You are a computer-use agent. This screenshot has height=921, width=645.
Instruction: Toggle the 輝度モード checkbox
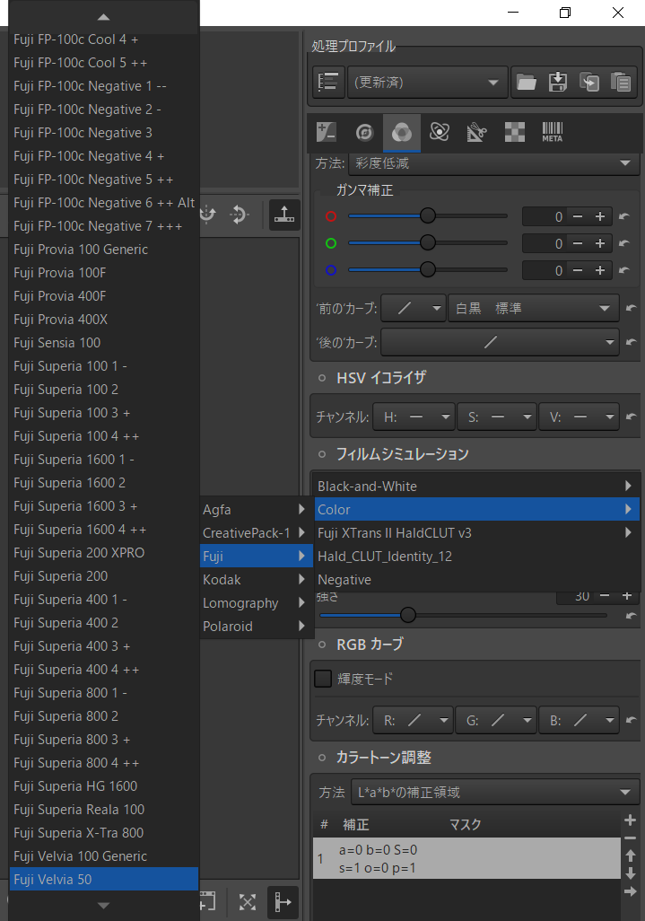pyautogui.click(x=323, y=679)
